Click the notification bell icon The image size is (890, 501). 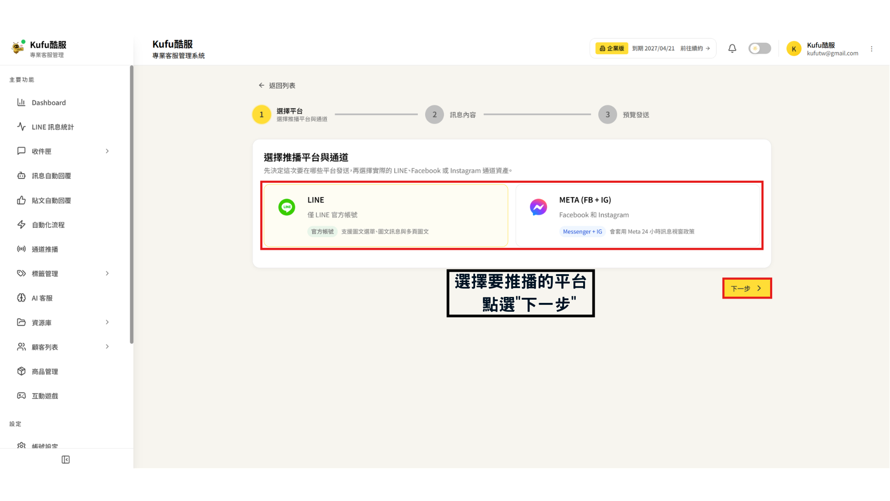[732, 48]
